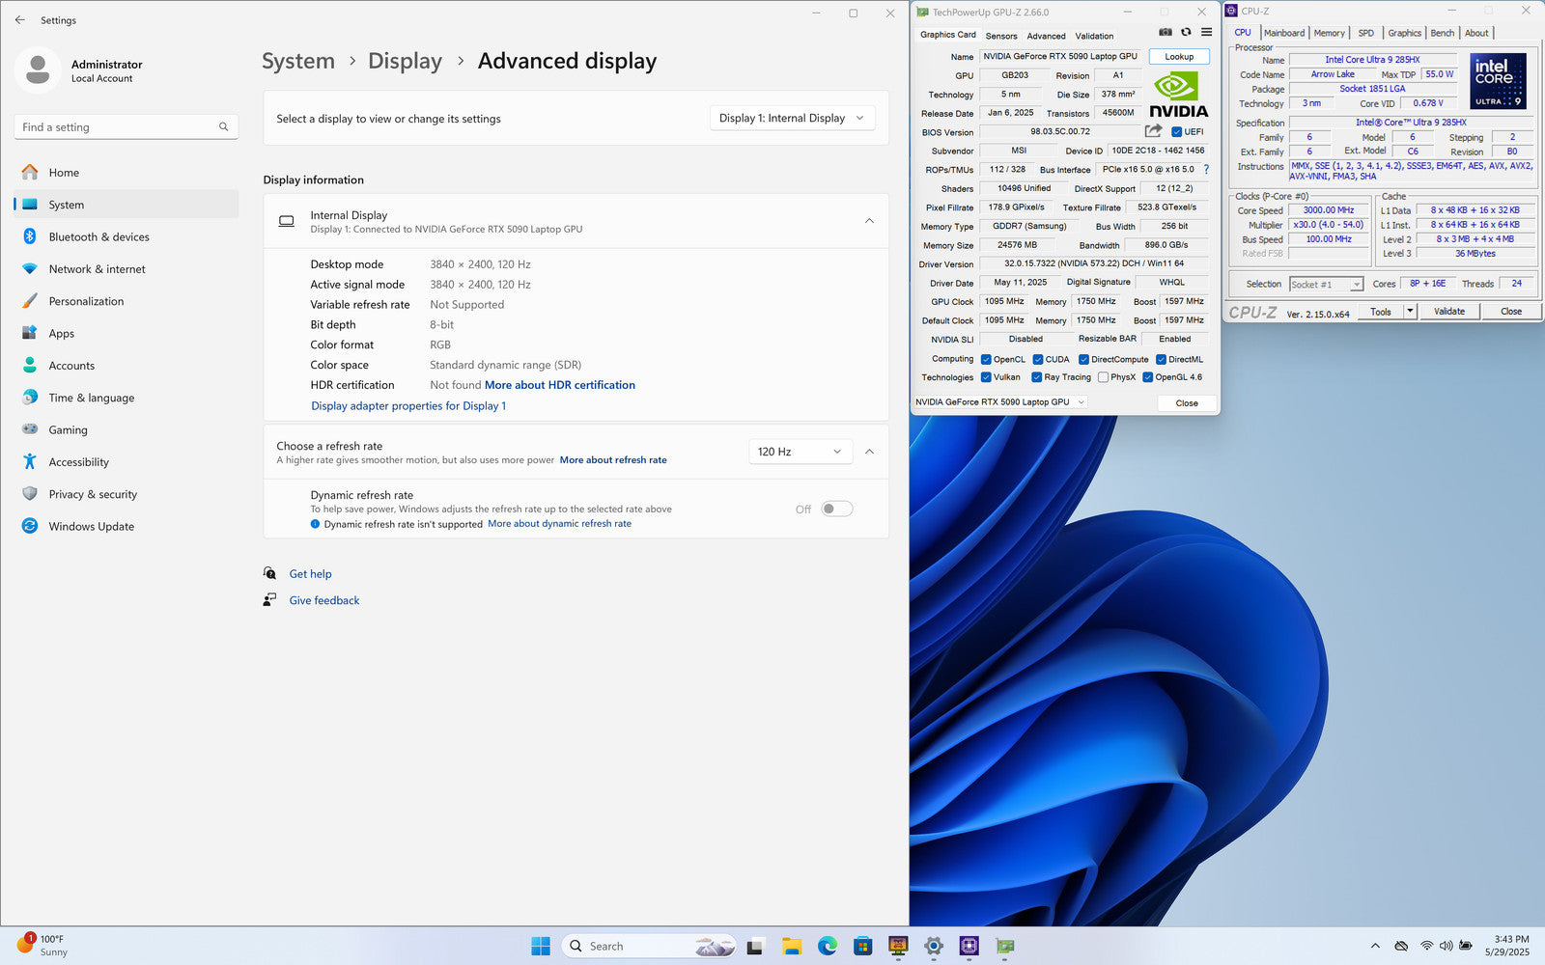This screenshot has width=1545, height=965.
Task: Open Display adapter properties for Display 1
Action: (408, 406)
